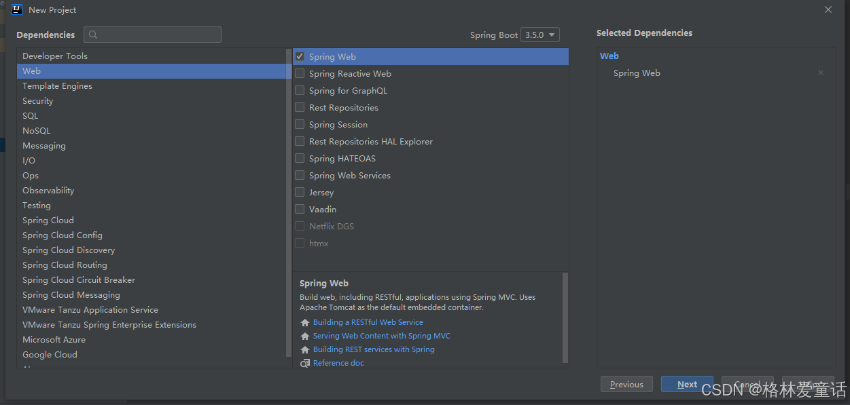This screenshot has height=405, width=850.
Task: Check Spring HATEOAS
Action: [300, 158]
